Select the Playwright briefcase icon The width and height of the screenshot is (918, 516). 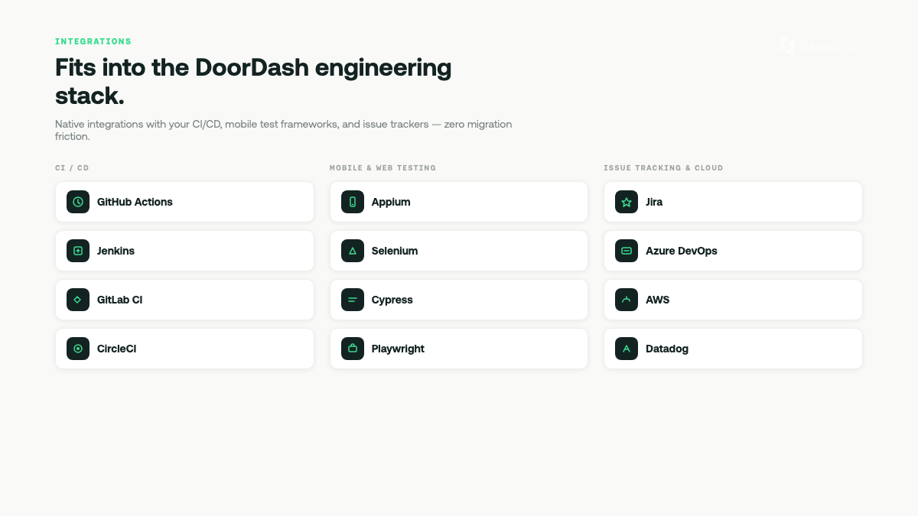353,349
